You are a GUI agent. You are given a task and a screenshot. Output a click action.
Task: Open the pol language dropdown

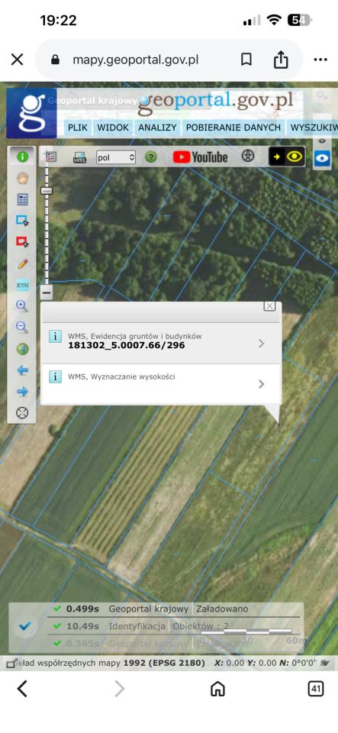(116, 157)
